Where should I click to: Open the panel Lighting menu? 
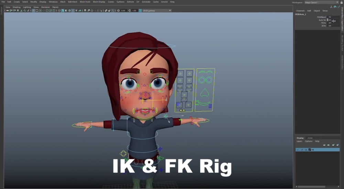pyautogui.click(x=27, y=7)
